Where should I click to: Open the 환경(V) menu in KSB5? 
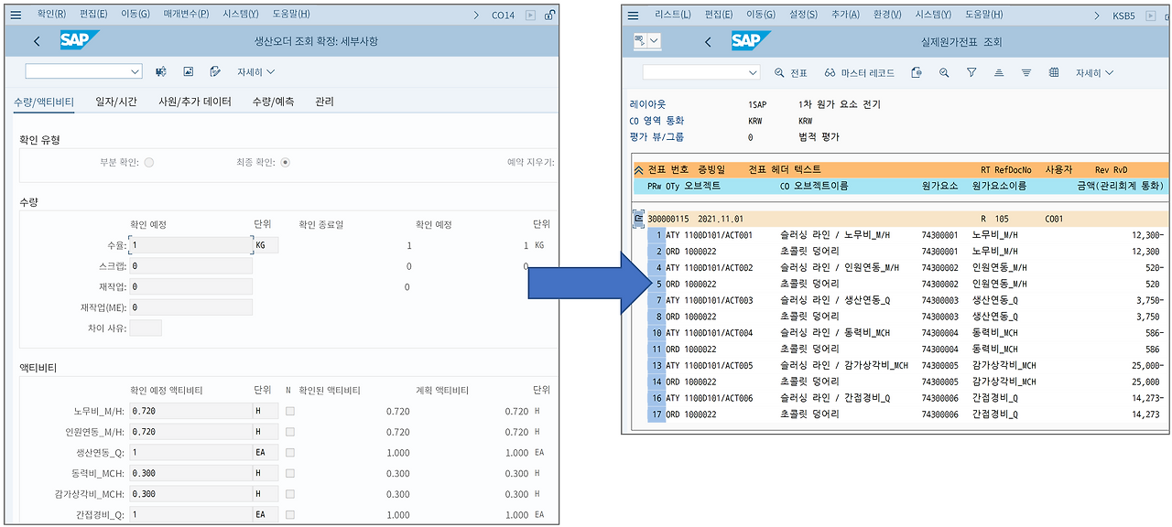tap(886, 15)
